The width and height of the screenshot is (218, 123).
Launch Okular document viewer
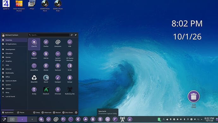(x=46, y=67)
